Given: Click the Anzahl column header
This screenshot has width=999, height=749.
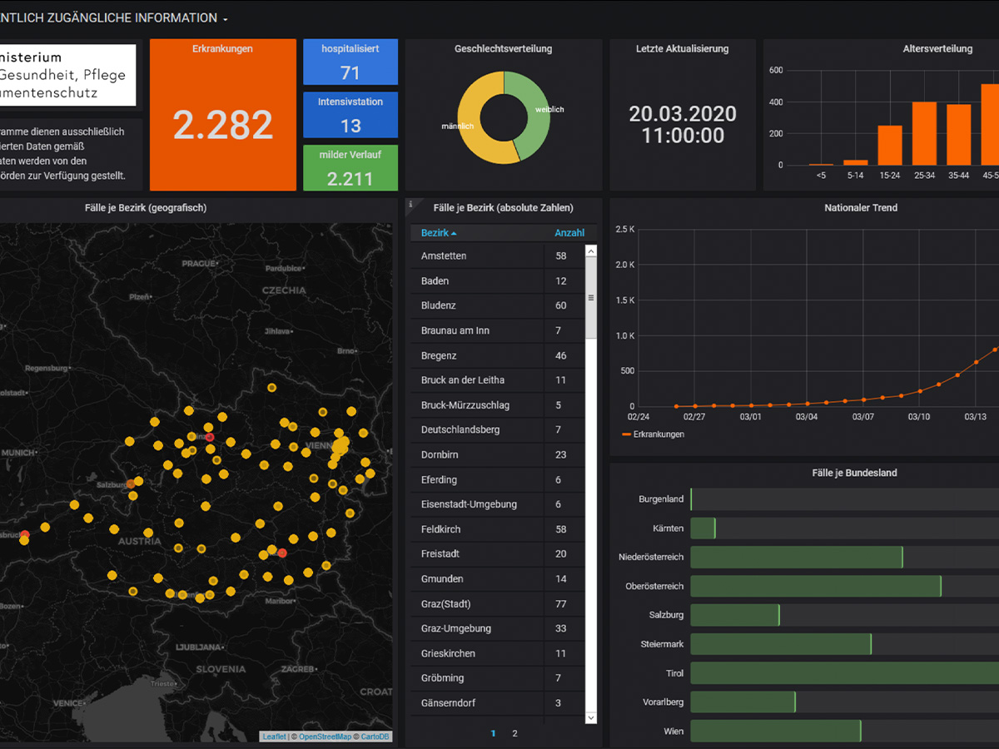Looking at the screenshot, I should [x=569, y=233].
